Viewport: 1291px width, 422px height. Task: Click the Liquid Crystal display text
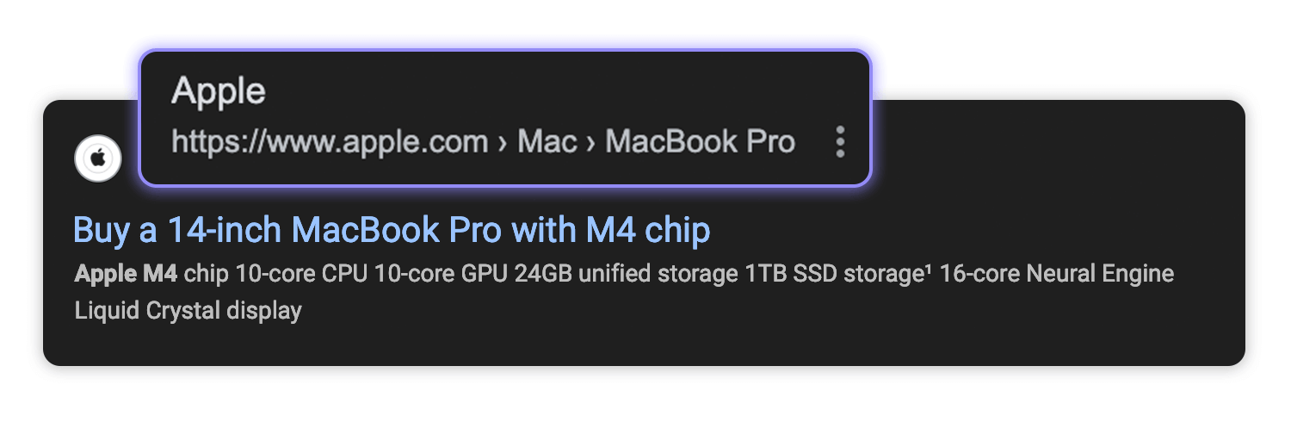(x=188, y=310)
